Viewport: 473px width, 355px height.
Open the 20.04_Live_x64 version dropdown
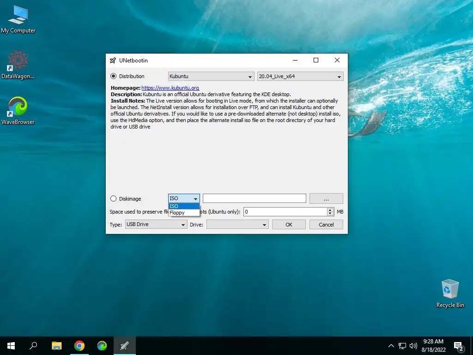coord(300,76)
